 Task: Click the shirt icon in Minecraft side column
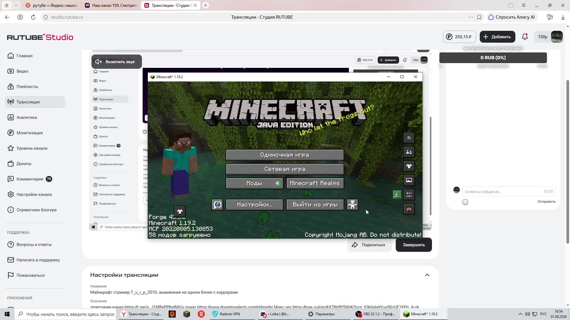[x=409, y=166]
